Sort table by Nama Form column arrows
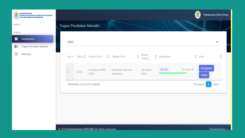 click(x=108, y=57)
